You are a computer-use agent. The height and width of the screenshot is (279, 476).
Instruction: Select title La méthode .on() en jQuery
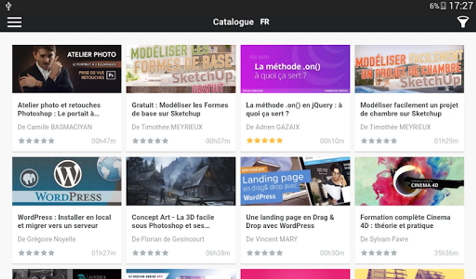(294, 109)
